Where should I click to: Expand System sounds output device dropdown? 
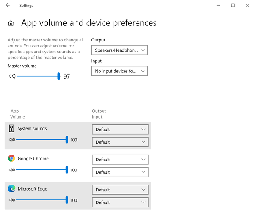pyautogui.click(x=120, y=130)
